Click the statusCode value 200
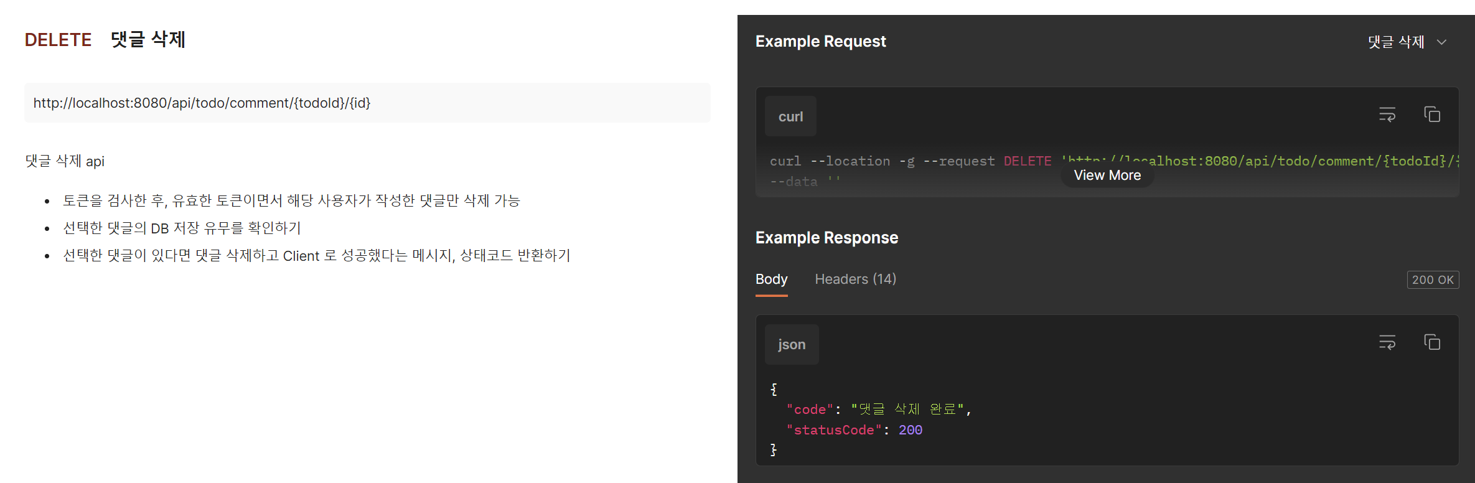Viewport: 1475px width, 483px height. tap(910, 429)
